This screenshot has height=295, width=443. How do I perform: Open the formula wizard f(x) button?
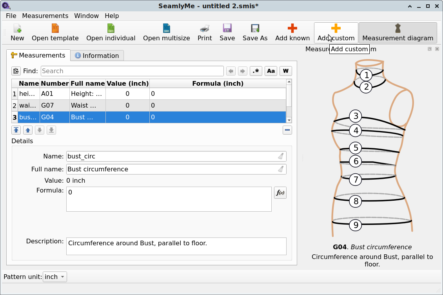(x=280, y=192)
